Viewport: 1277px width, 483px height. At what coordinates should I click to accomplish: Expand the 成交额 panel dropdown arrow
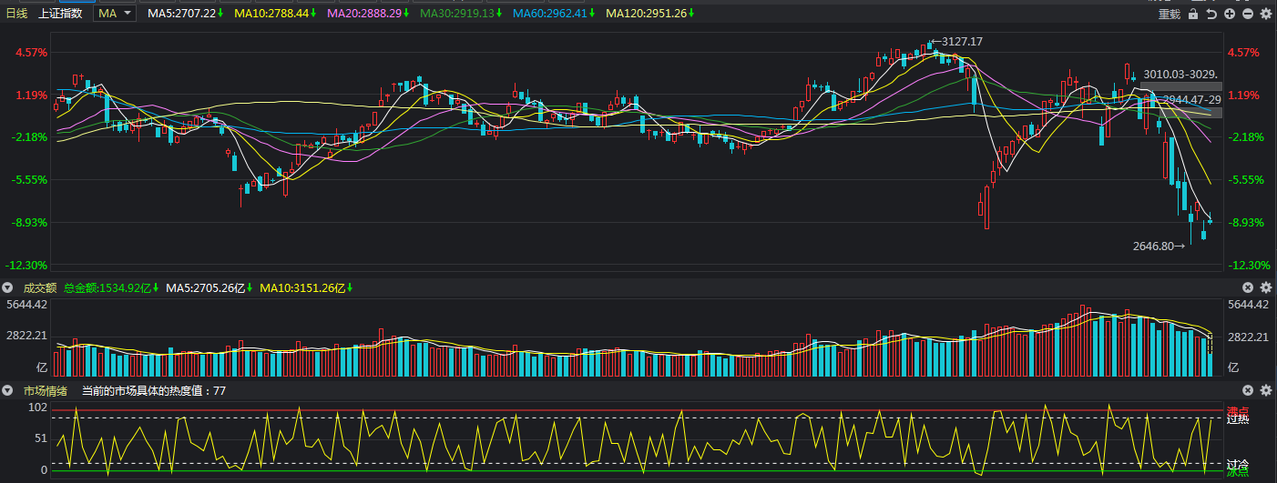tap(8, 287)
